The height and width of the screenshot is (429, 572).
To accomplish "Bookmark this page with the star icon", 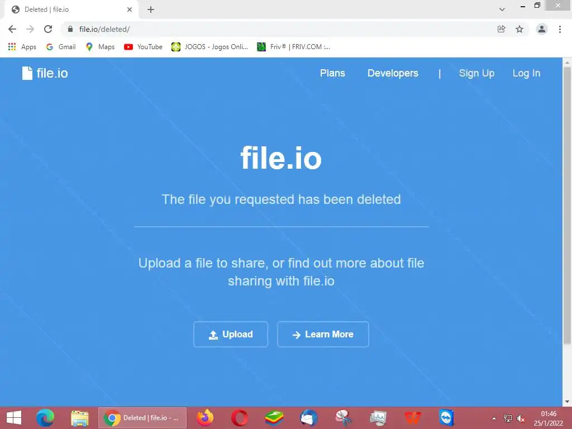I will (519, 29).
